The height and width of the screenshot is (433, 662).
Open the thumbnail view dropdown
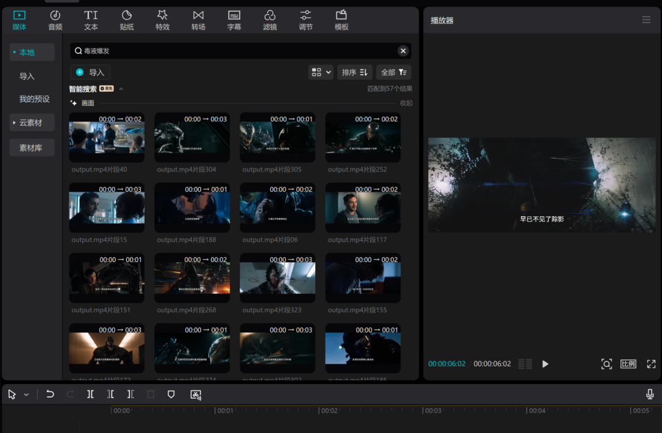pyautogui.click(x=320, y=72)
